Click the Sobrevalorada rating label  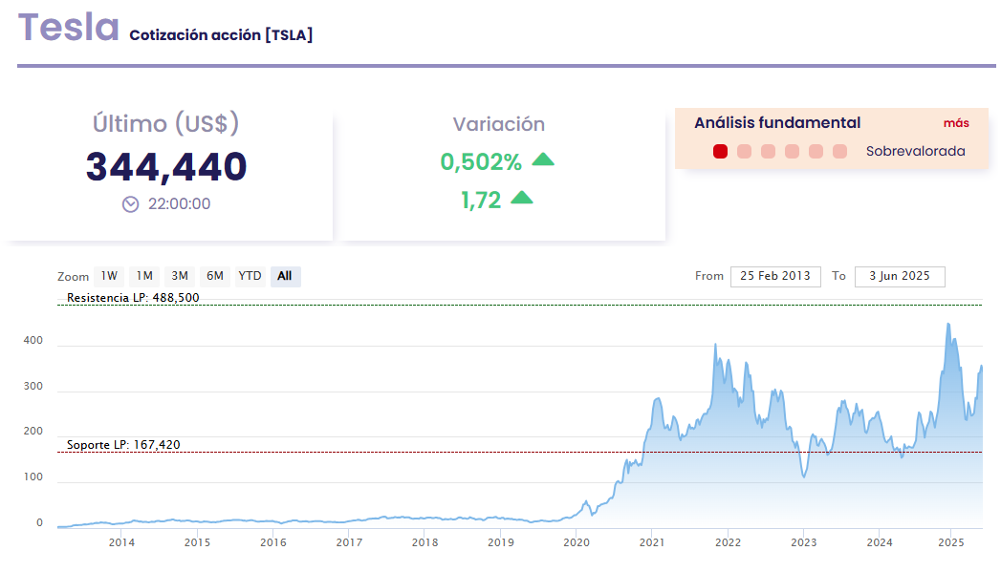(915, 151)
